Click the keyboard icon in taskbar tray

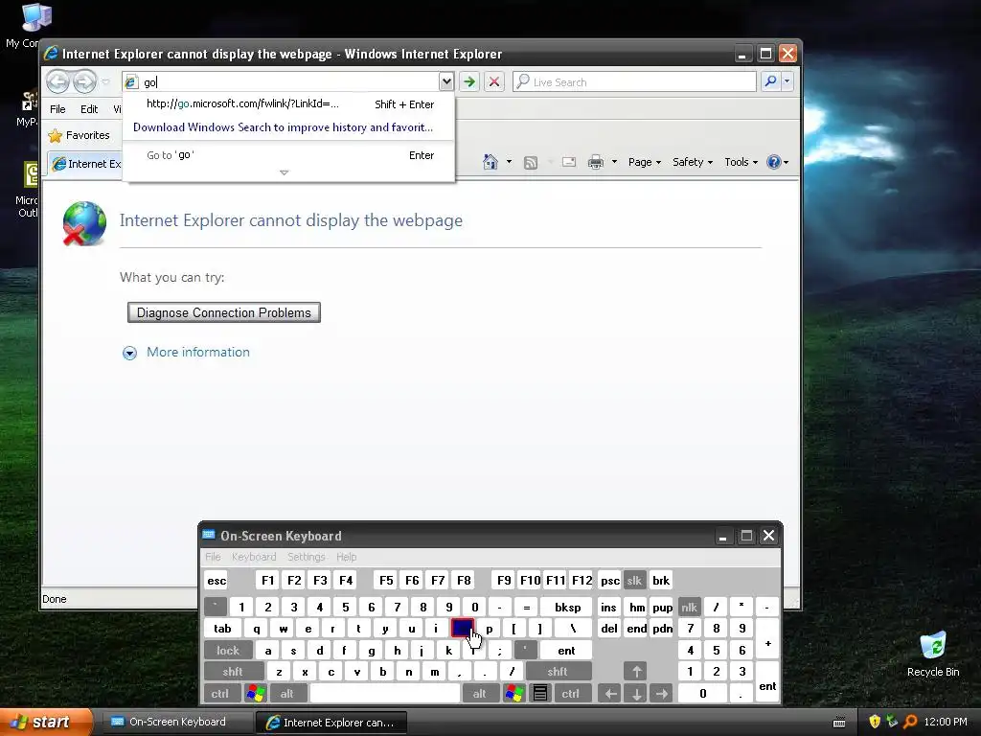pos(839,723)
